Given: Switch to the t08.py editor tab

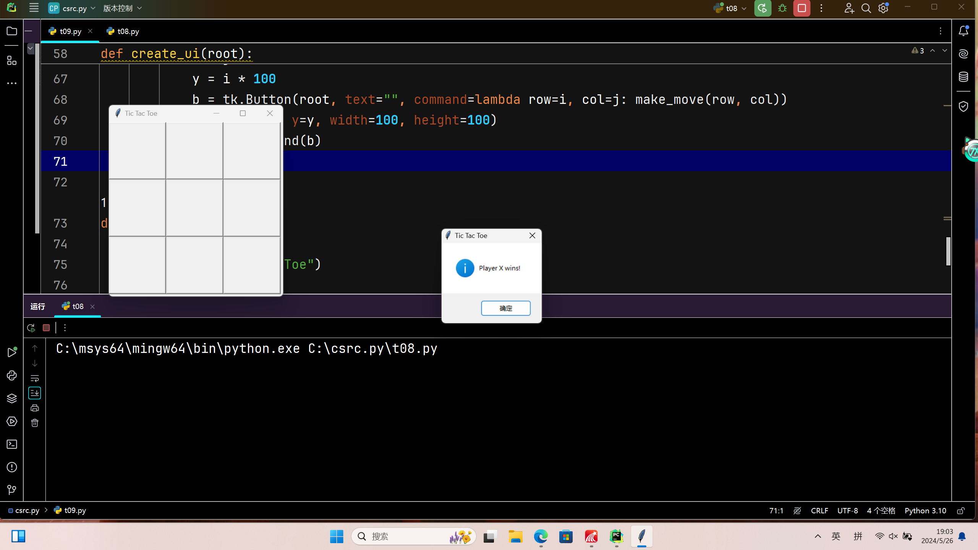Looking at the screenshot, I should point(128,31).
